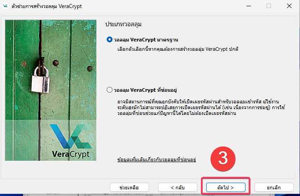Minimize the VeraCrypt wizard window
300x196 pixels.
[249, 6]
